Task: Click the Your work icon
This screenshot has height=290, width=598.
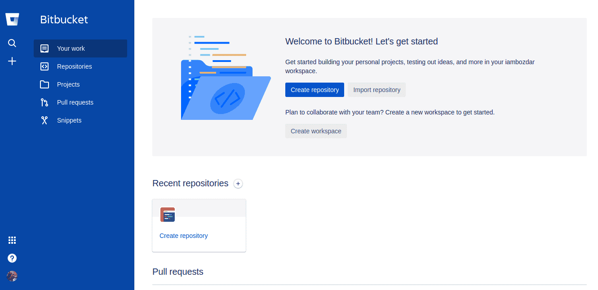Action: pyautogui.click(x=44, y=48)
